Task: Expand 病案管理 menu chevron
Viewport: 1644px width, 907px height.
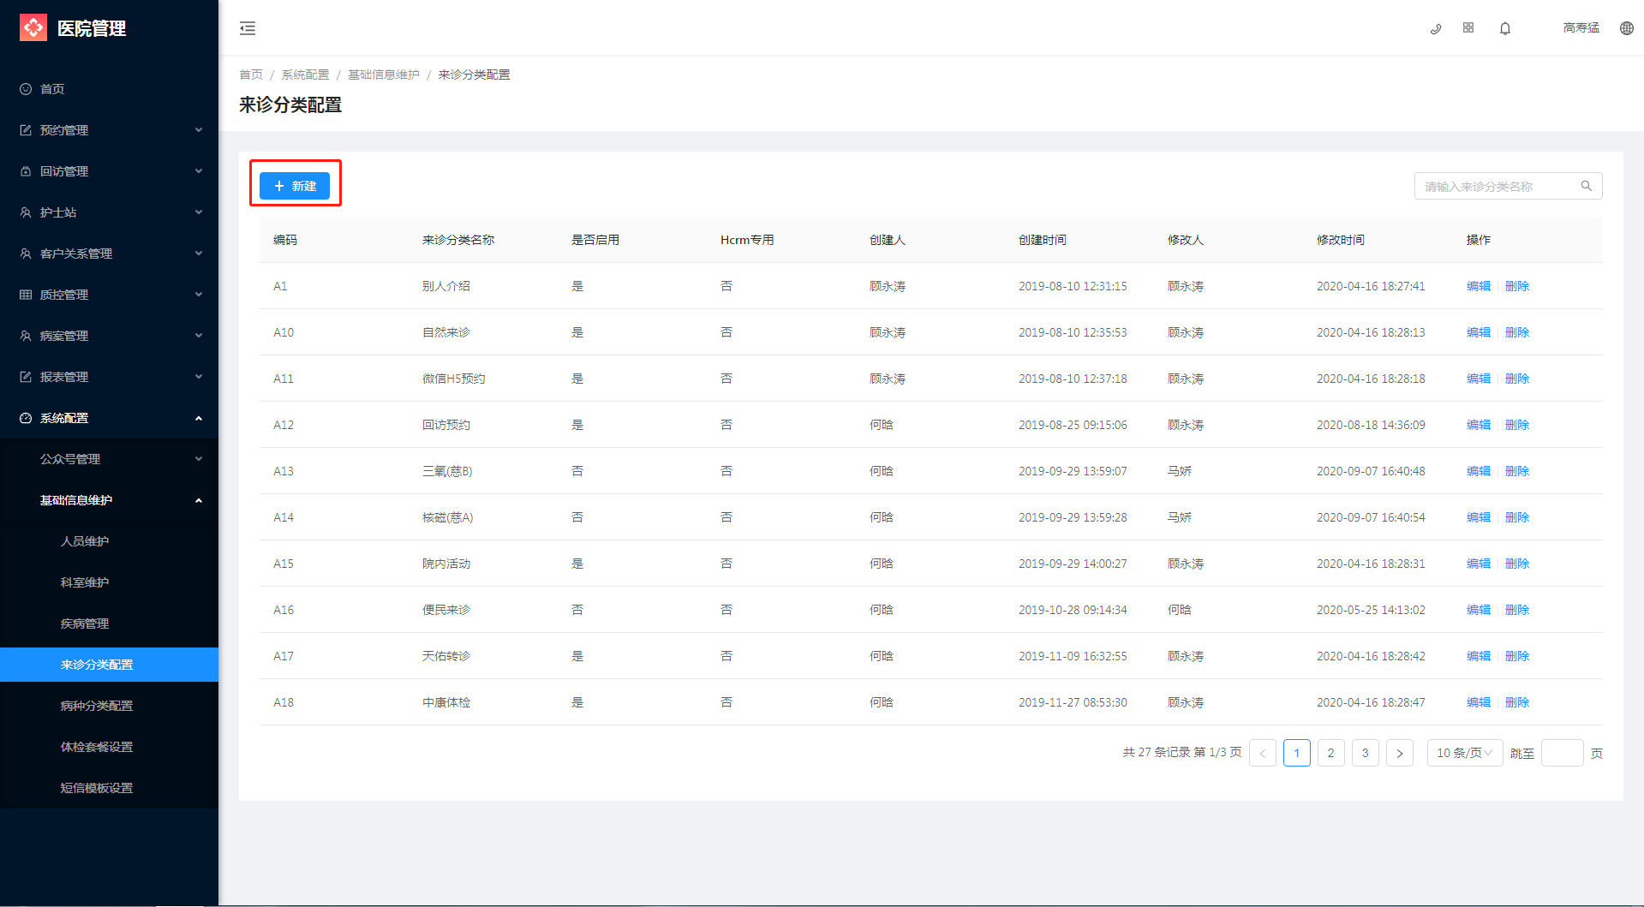Action: coord(199,336)
